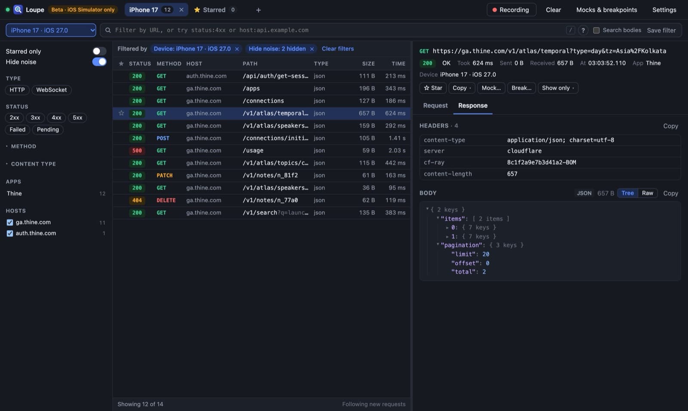
Task: Click the URL filter input field
Action: (339, 30)
